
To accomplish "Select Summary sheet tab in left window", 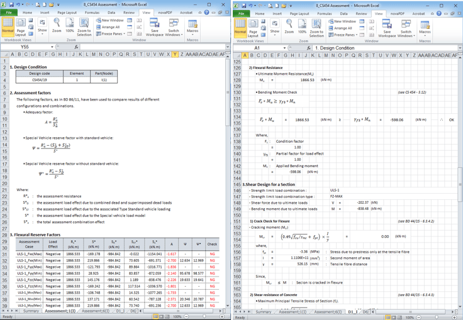I will pos(31,311).
